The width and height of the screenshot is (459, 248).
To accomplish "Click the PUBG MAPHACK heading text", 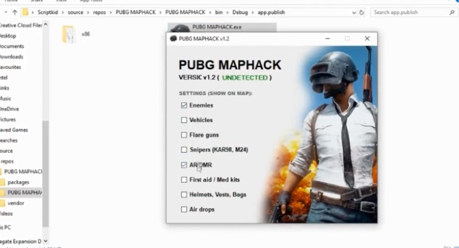I will point(229,65).
